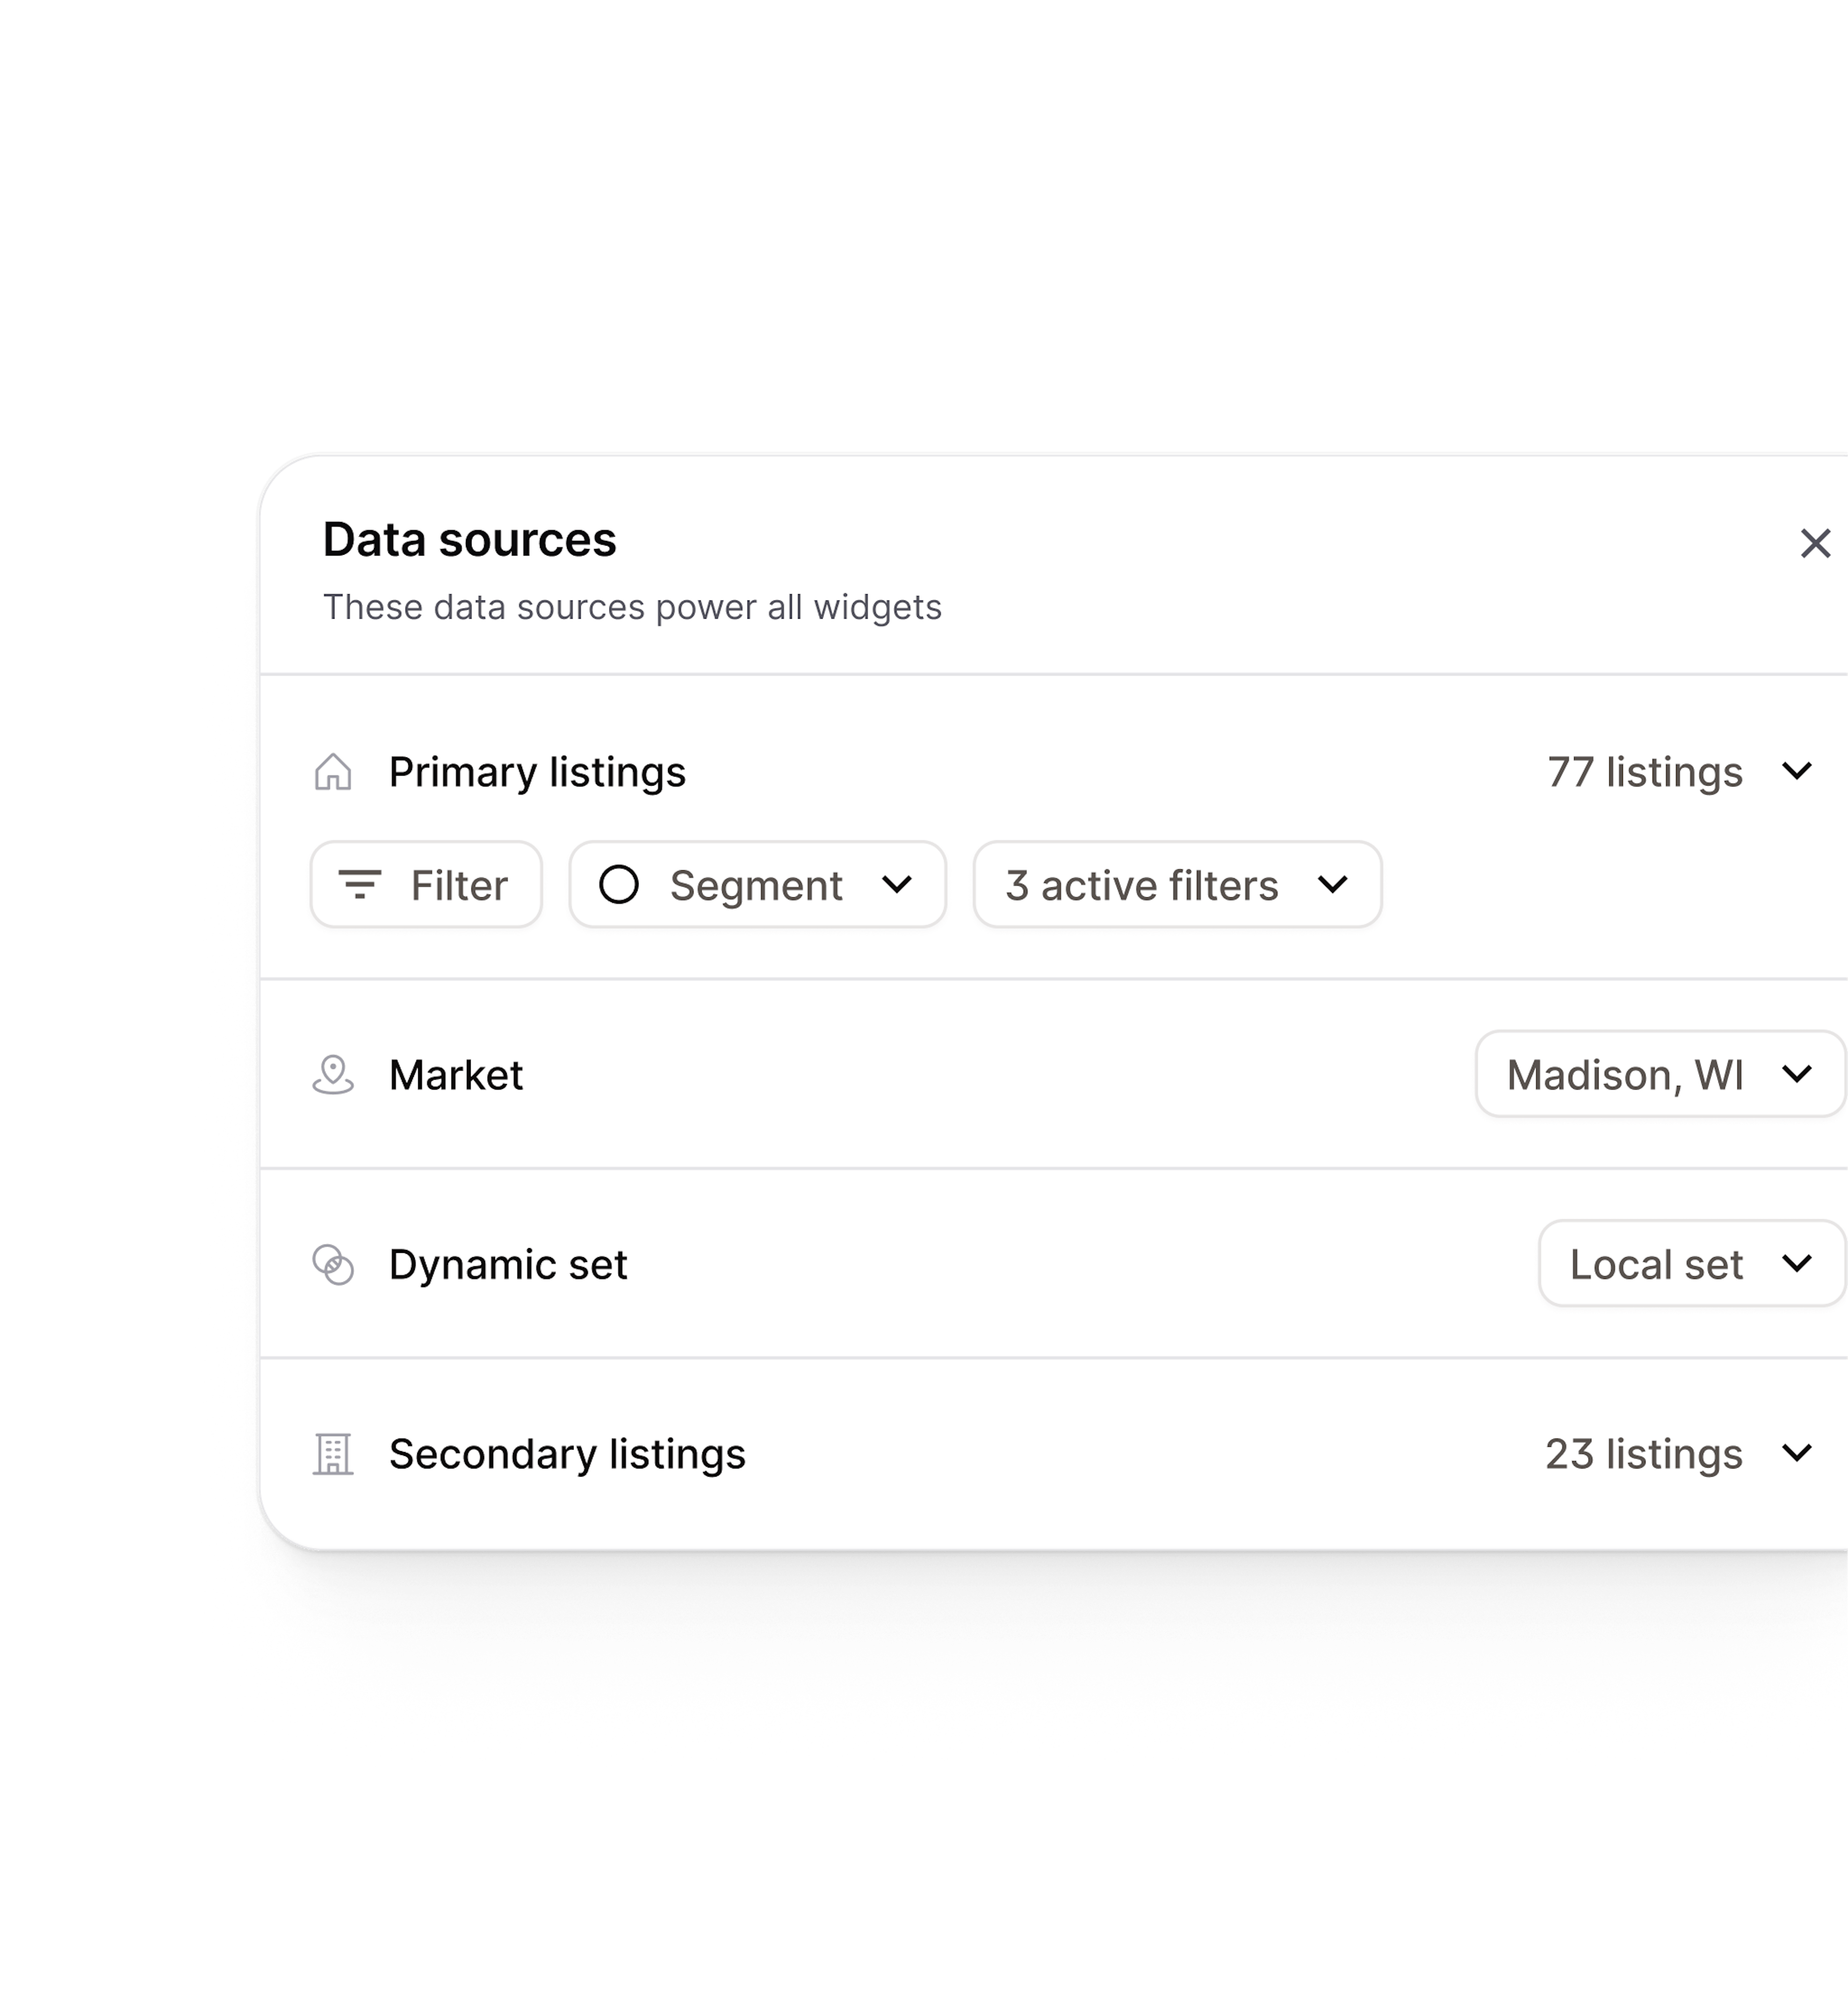Click the Secondary listings row label
The height and width of the screenshot is (2002, 1848).
click(x=567, y=1454)
